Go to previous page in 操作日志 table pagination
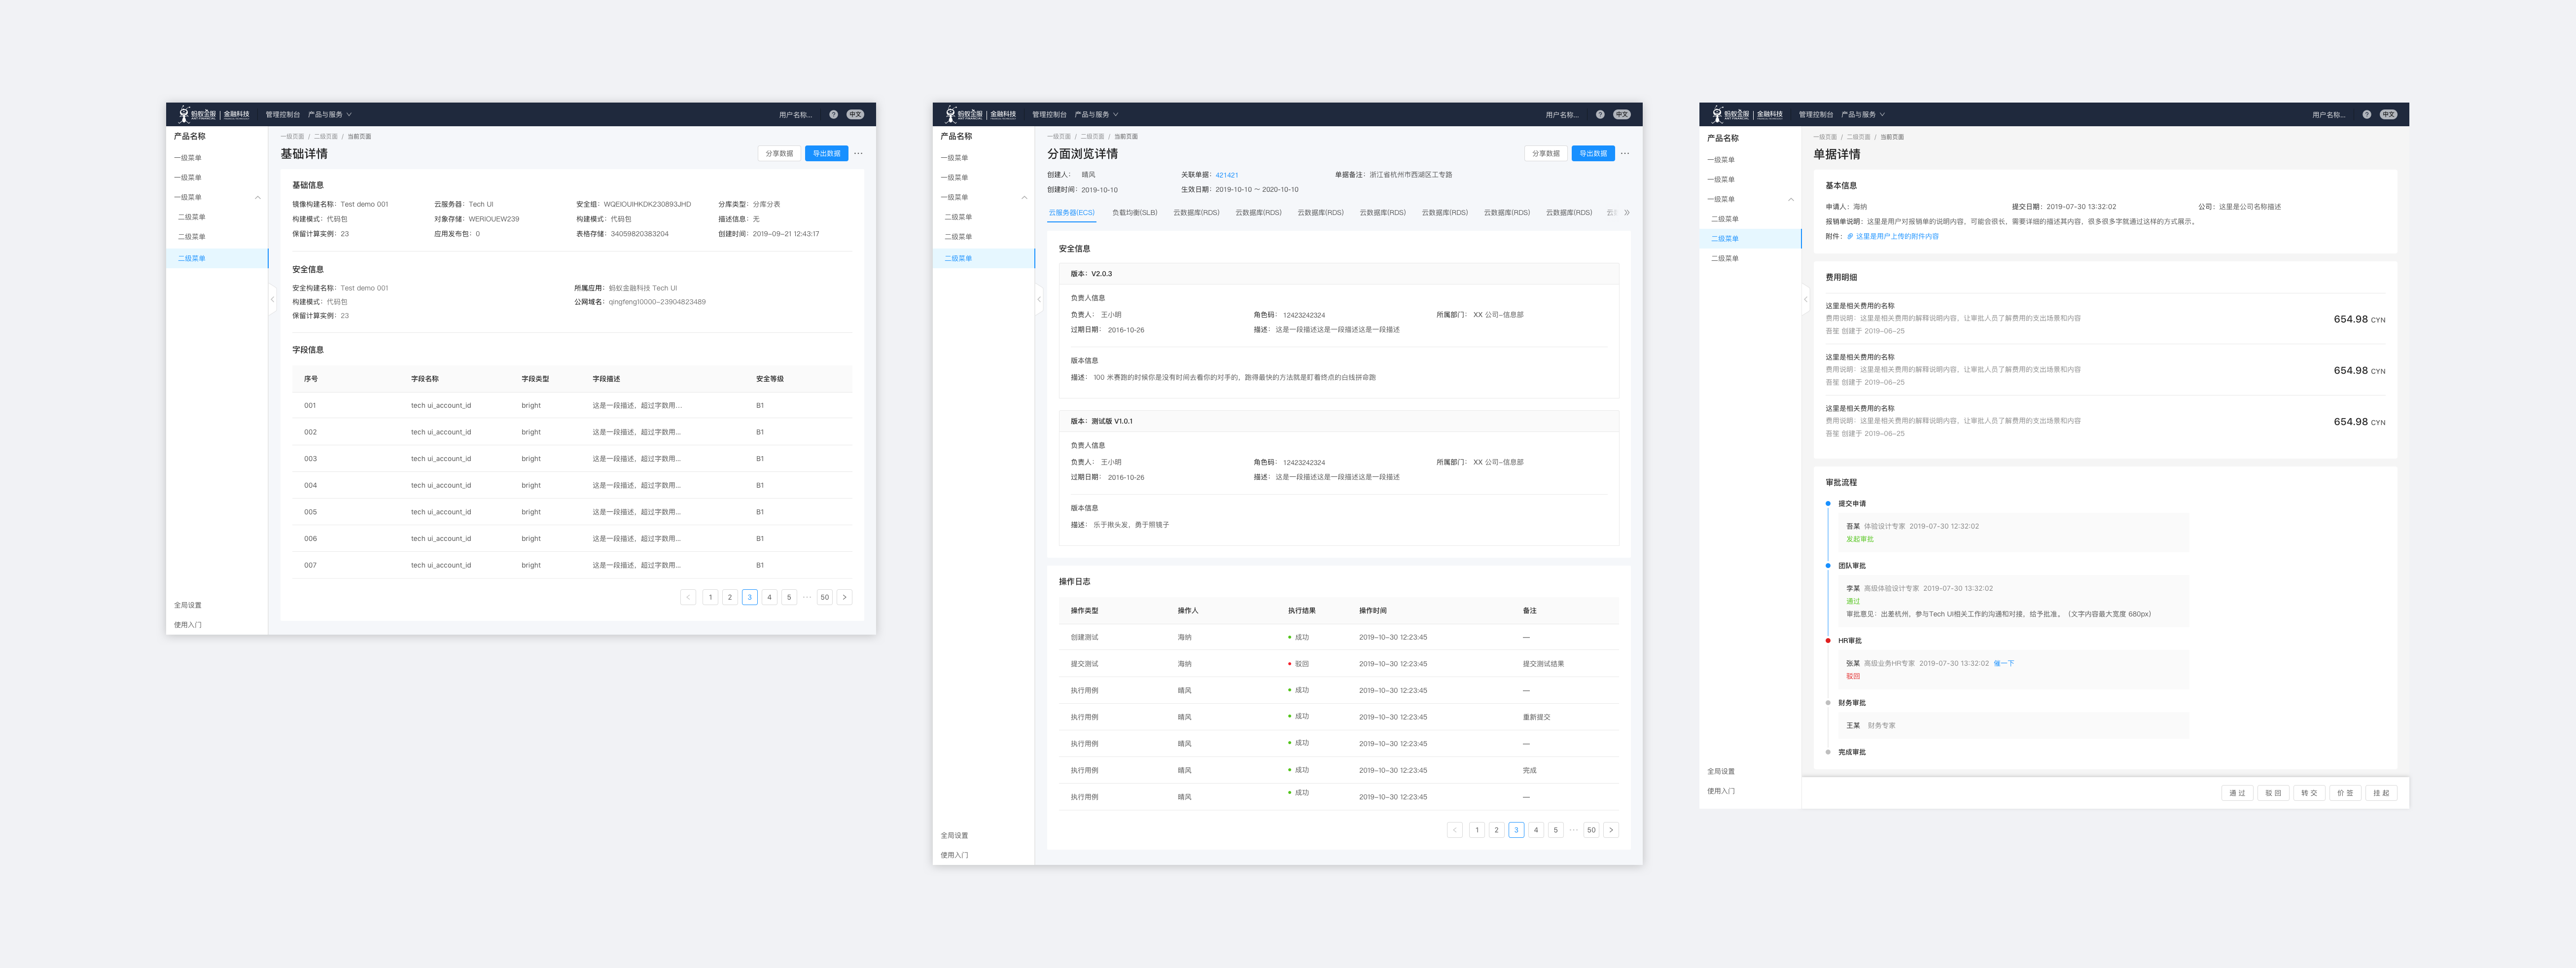Viewport: 2576px width, 968px height. pos(1454,830)
